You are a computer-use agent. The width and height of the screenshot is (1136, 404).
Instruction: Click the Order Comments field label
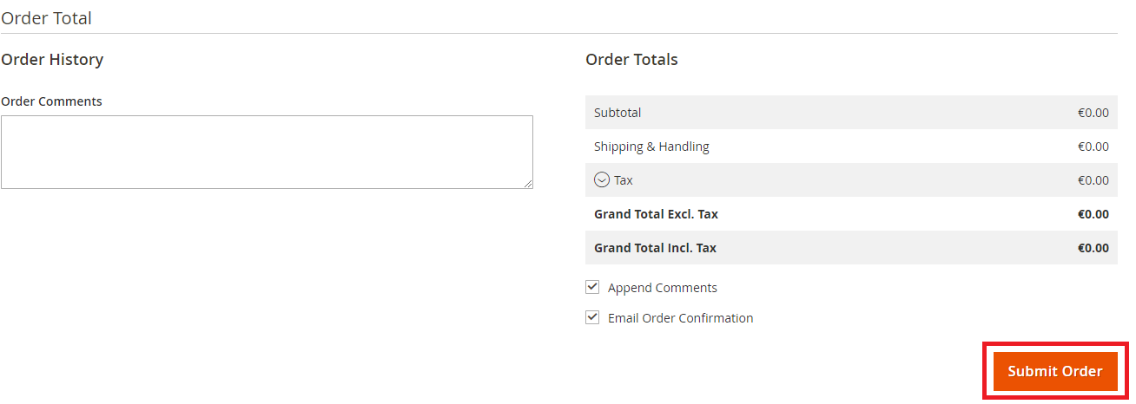pyautogui.click(x=51, y=101)
